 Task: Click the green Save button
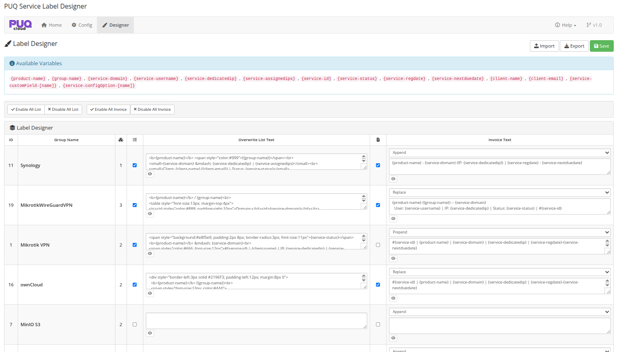tap(601, 46)
